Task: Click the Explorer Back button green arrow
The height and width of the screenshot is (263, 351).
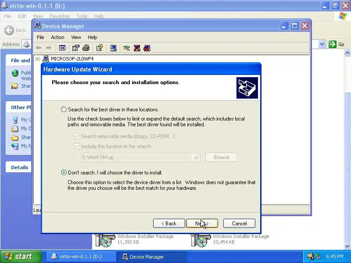Action: [x=9, y=30]
